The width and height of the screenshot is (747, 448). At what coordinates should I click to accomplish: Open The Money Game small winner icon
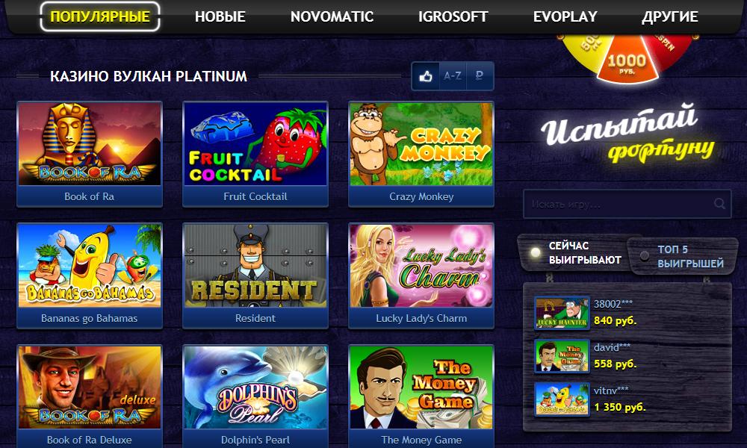point(562,356)
